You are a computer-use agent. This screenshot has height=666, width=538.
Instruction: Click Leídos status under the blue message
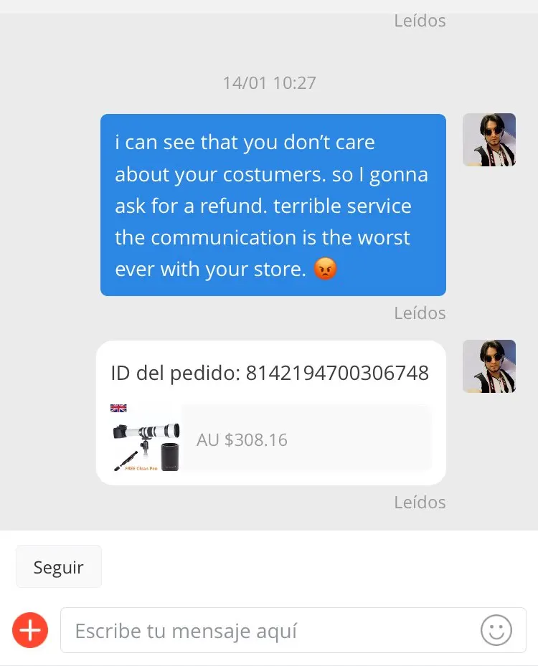click(420, 313)
